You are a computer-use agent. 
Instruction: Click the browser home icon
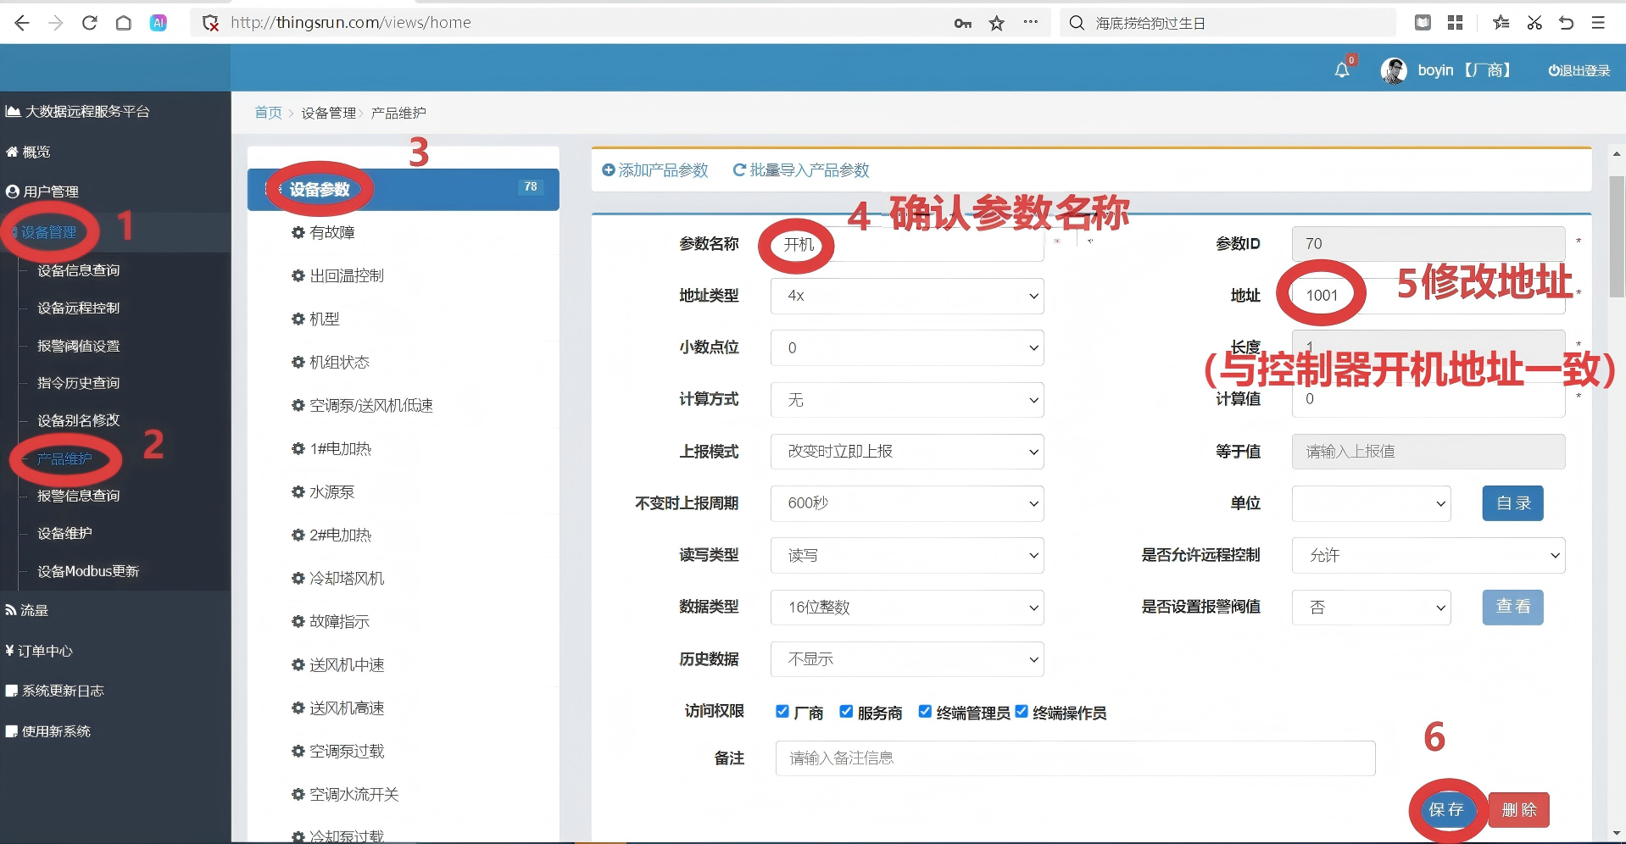point(124,23)
